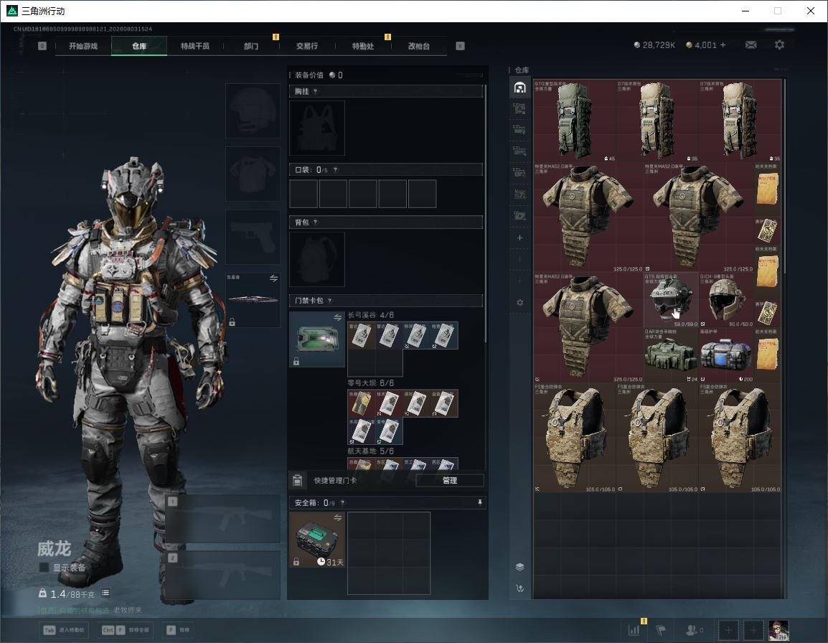Screen dimensions: 828x643
Task: Click the help icon next to 胸挂
Action: coord(315,91)
